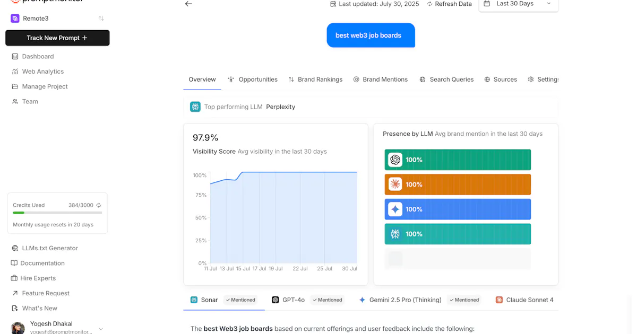637x334 pixels.
Task: Open Manage Project in sidebar
Action: pos(45,86)
